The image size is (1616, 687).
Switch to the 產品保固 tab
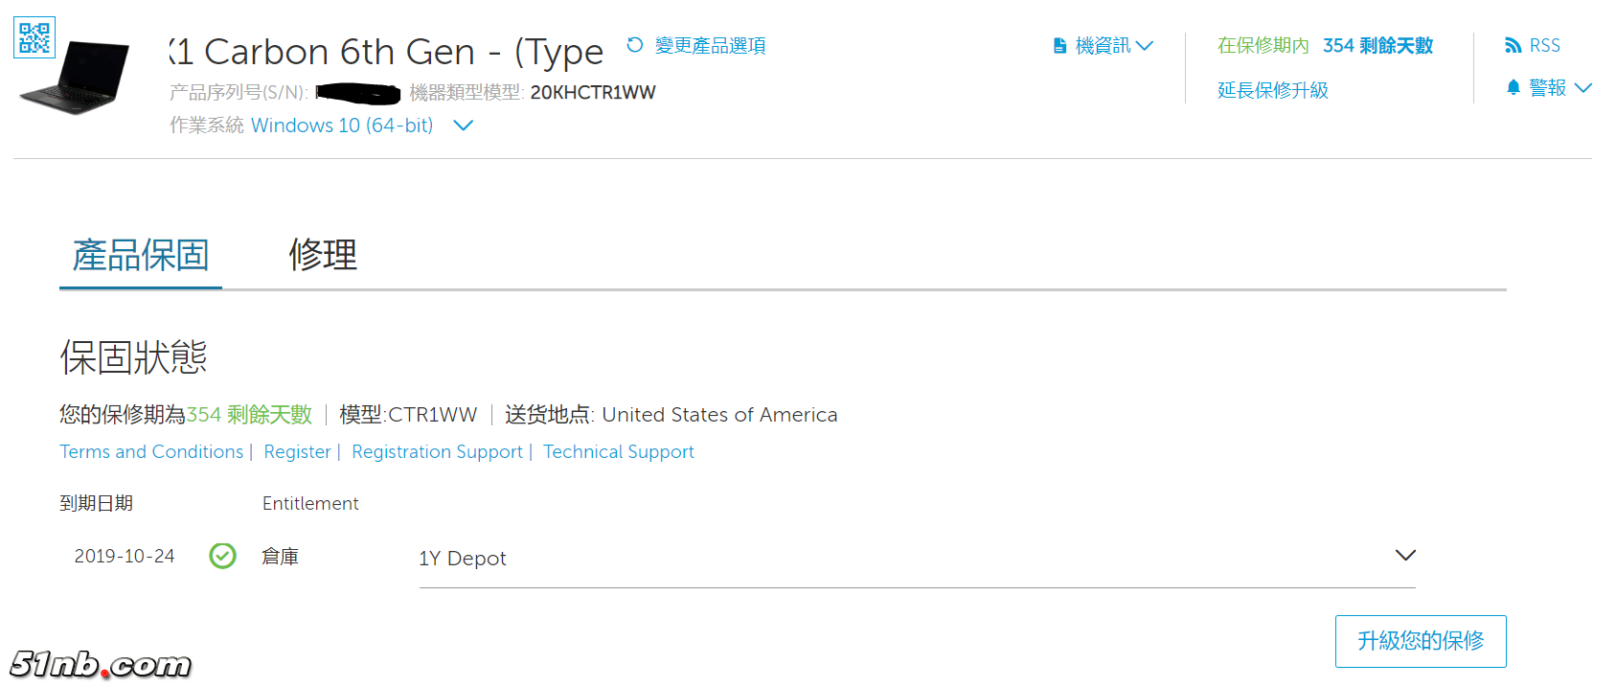click(141, 256)
